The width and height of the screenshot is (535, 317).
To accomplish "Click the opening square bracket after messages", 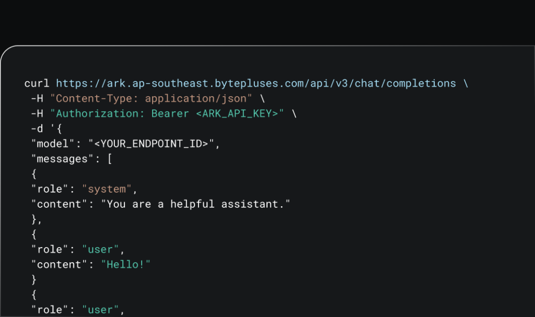I will [110, 159].
